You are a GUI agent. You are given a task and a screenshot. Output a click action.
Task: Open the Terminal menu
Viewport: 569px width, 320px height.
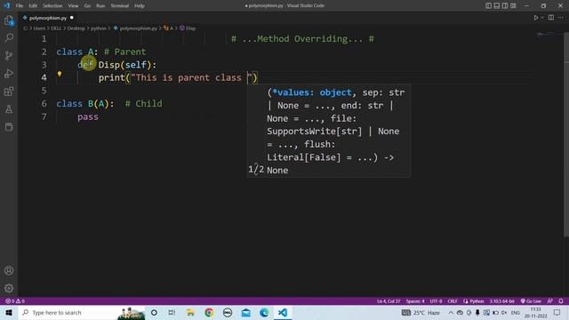coord(119,6)
